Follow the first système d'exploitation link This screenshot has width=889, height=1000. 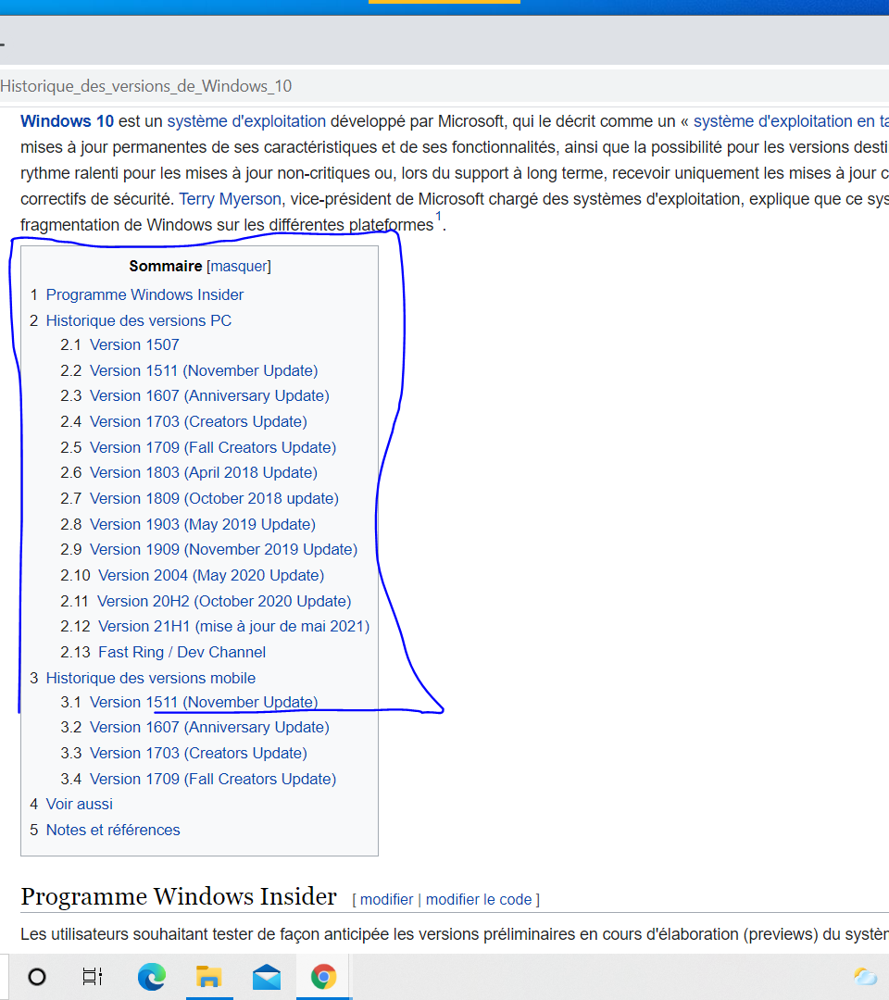pyautogui.click(x=246, y=121)
